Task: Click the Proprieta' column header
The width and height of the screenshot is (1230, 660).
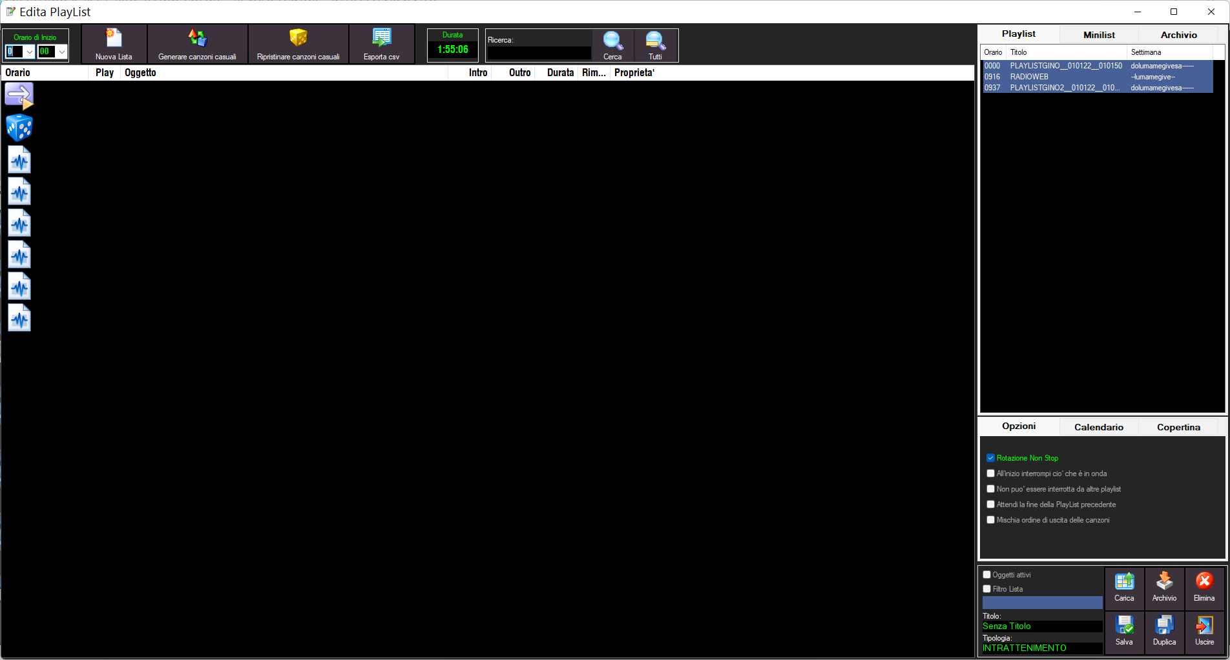Action: pos(634,73)
